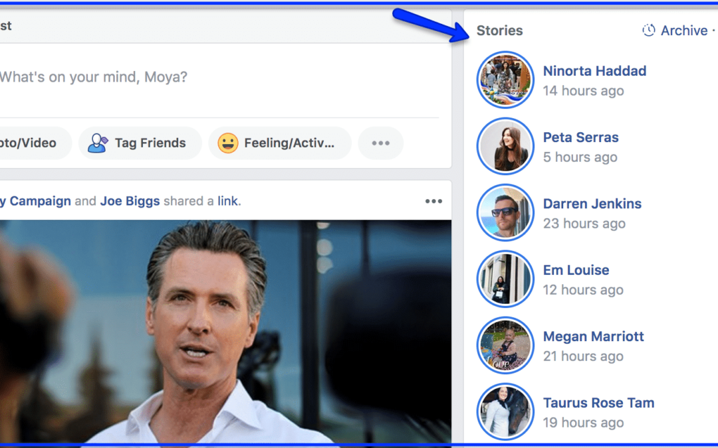The height and width of the screenshot is (448, 718).
Task: Click the Feeling/Activity smiley emoji icon
Action: coord(227,143)
